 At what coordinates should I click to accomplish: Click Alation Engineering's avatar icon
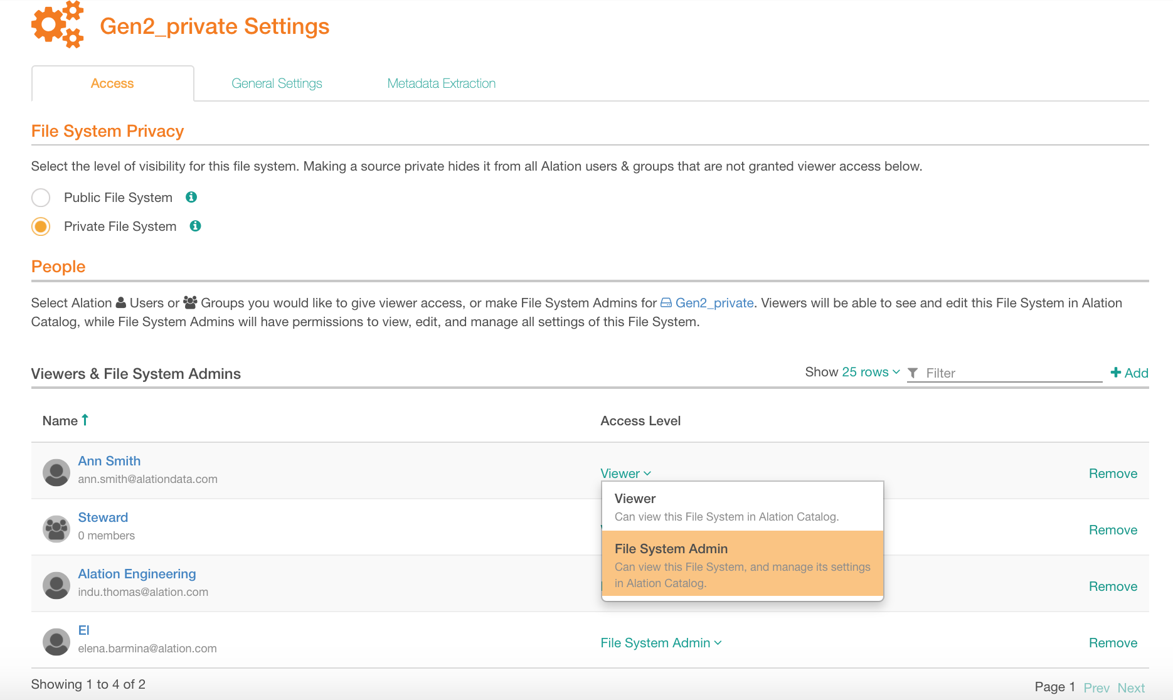[x=56, y=585]
